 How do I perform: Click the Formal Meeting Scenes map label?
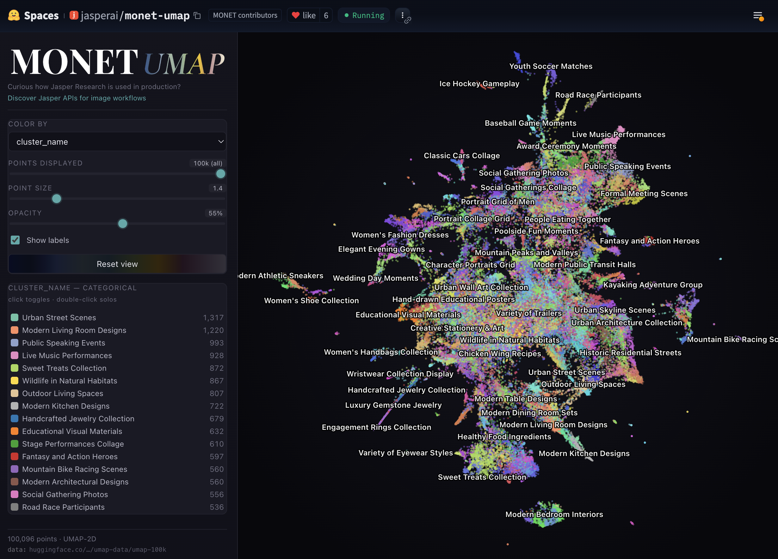644,194
